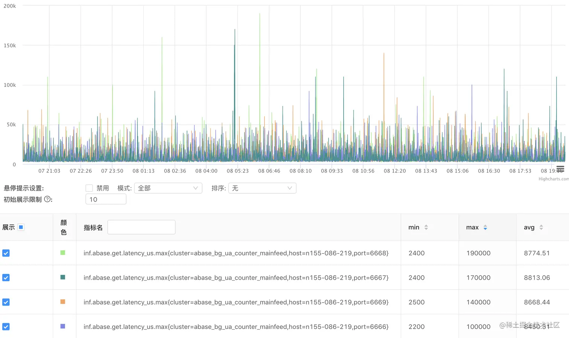The height and width of the screenshot is (338, 569).
Task: Click the 初始展示限制 input with value 10
Action: point(106,199)
